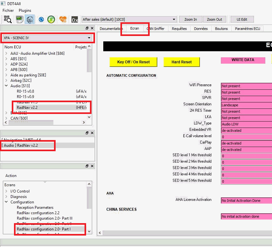Close the ECU list panel
Viewport: 272px width, 247px height.
click(92, 28)
